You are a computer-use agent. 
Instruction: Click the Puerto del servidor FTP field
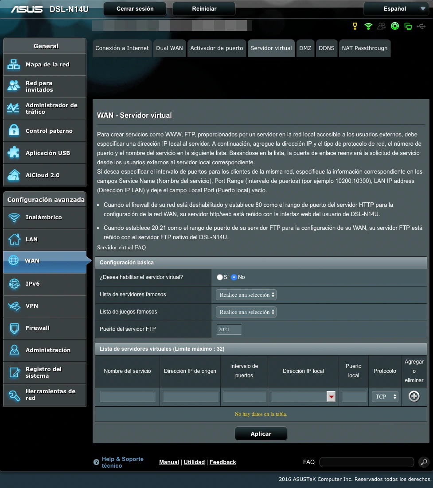pos(229,329)
